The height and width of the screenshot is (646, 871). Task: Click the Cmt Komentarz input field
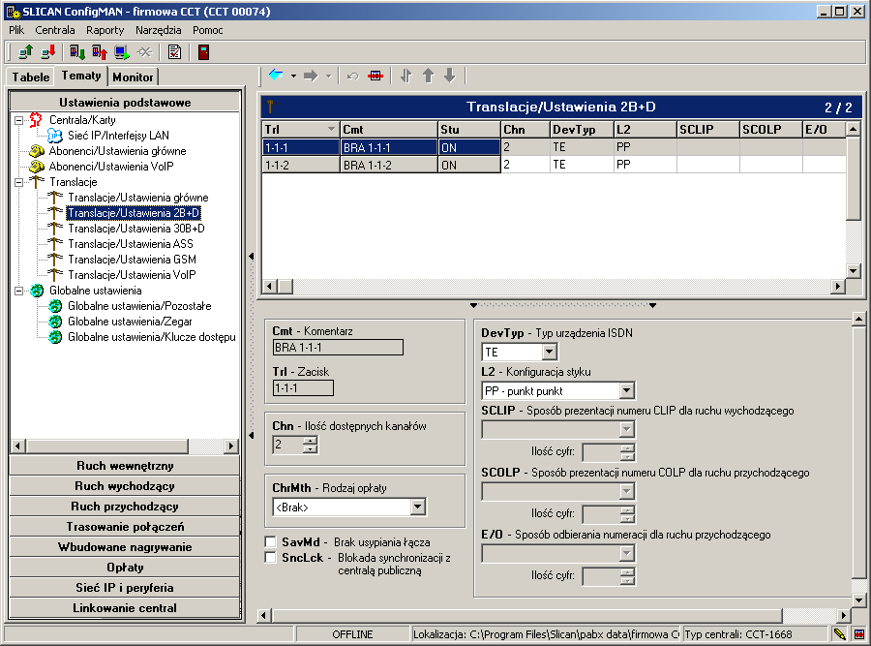(338, 348)
